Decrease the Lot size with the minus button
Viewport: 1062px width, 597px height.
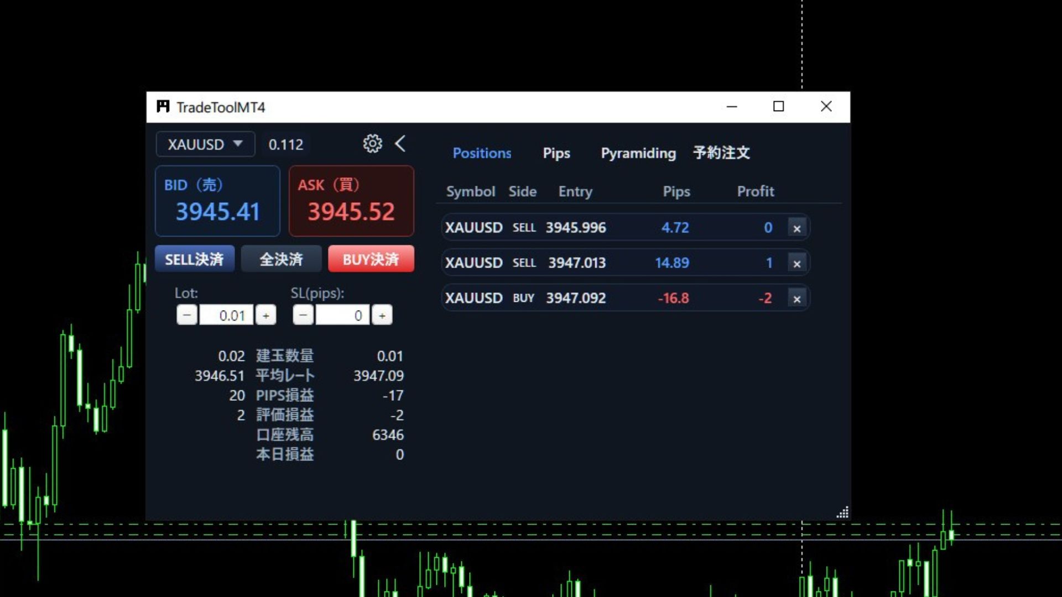tap(187, 315)
